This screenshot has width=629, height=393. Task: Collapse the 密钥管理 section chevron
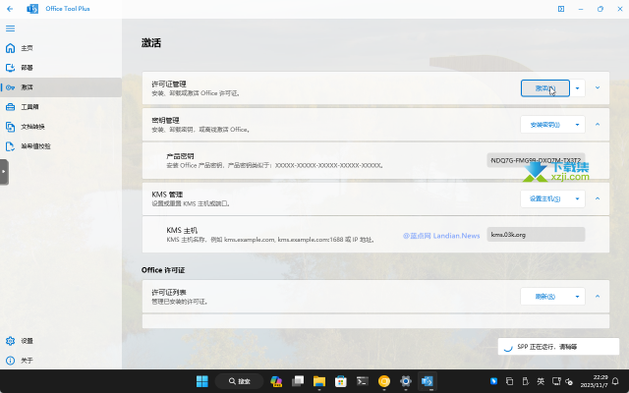[598, 125]
